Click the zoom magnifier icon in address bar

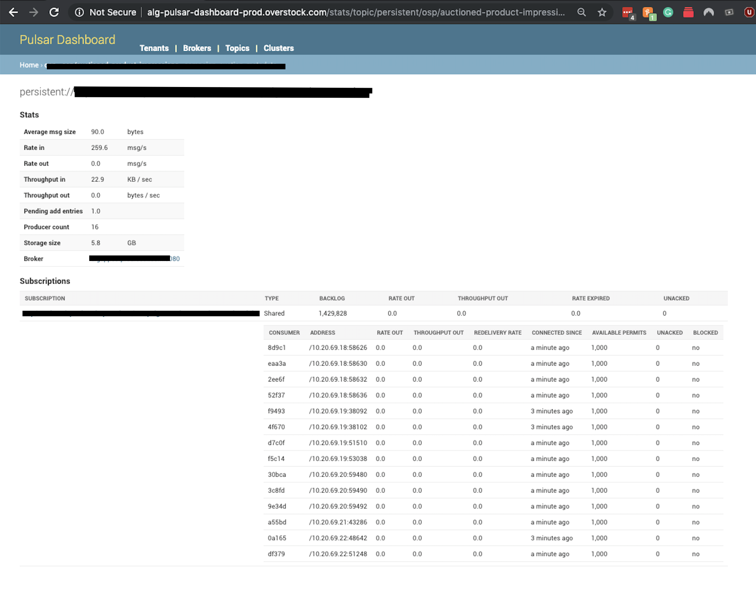(582, 13)
